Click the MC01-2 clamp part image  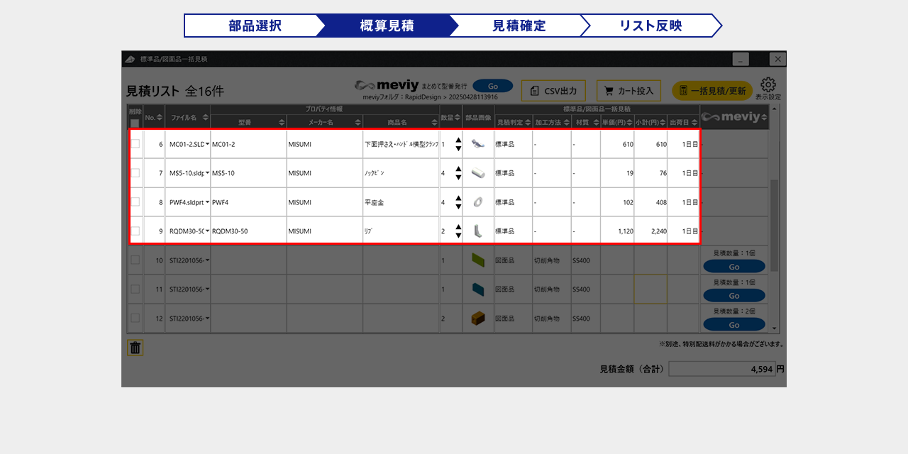[x=477, y=144]
